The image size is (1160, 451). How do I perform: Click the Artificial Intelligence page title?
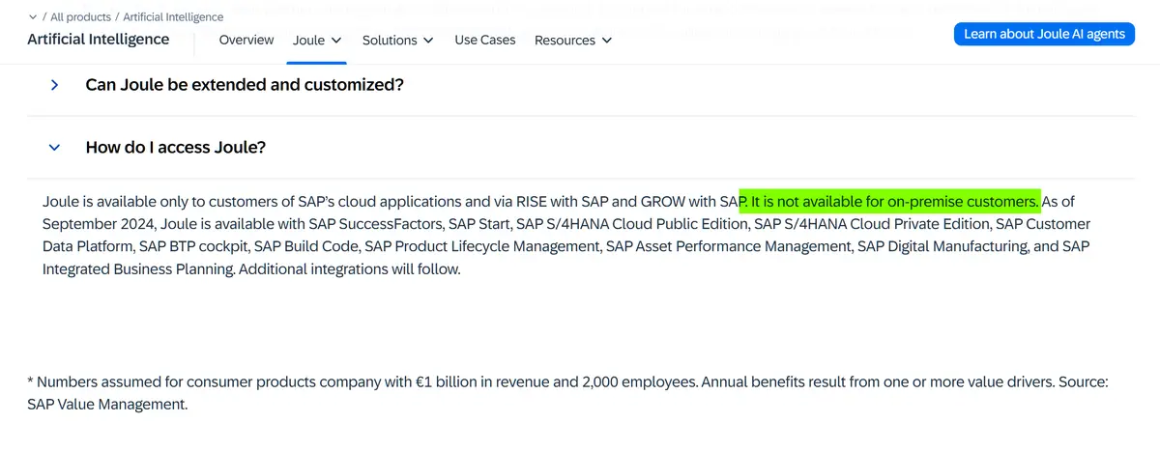99,40
